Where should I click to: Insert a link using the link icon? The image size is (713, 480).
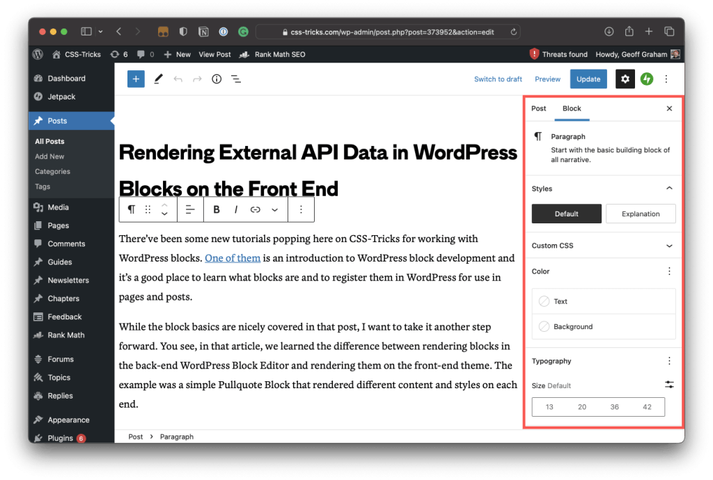tap(255, 209)
